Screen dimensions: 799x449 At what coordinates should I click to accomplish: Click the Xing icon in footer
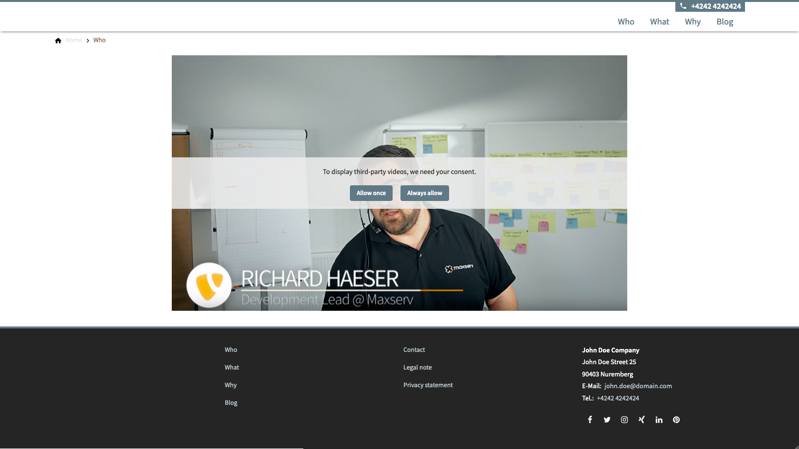tap(641, 420)
